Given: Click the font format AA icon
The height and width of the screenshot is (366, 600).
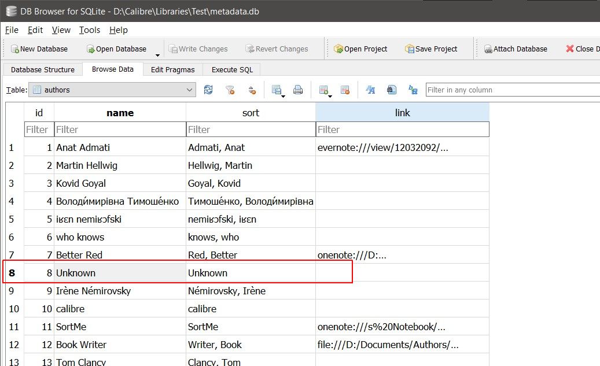Looking at the screenshot, I should [370, 90].
